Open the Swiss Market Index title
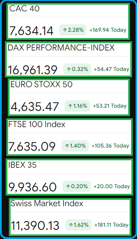The height and width of the screenshot is (239, 137). pyautogui.click(x=47, y=203)
